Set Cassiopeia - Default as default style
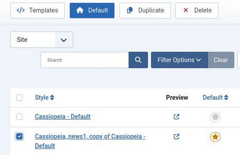 coord(215,117)
